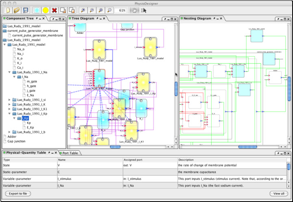Viewport: 293px width, 202px height.
Task: Choose the arrow cursor selection tool
Action: pos(144,10)
